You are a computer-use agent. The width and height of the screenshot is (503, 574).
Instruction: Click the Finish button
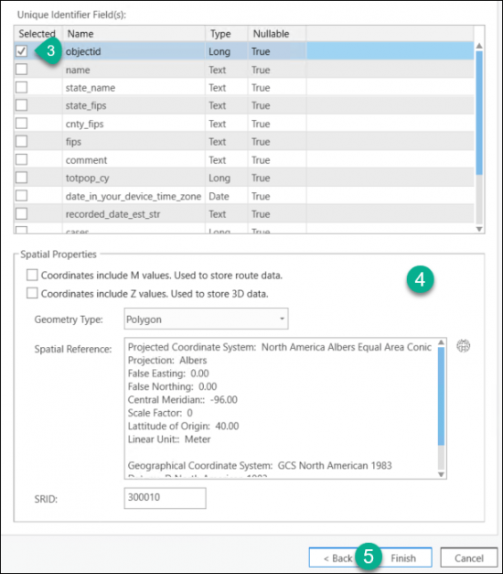coord(403,558)
